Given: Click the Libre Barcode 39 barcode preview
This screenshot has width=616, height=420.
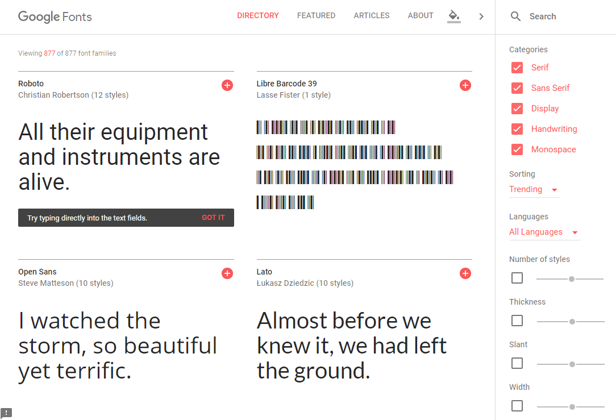Looking at the screenshot, I should [x=355, y=165].
